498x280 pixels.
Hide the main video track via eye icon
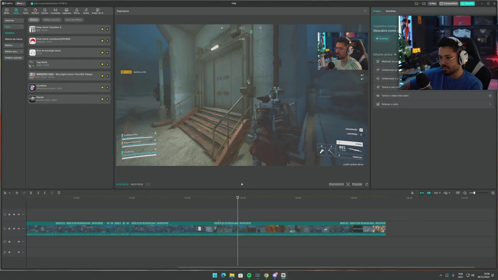[14, 229]
